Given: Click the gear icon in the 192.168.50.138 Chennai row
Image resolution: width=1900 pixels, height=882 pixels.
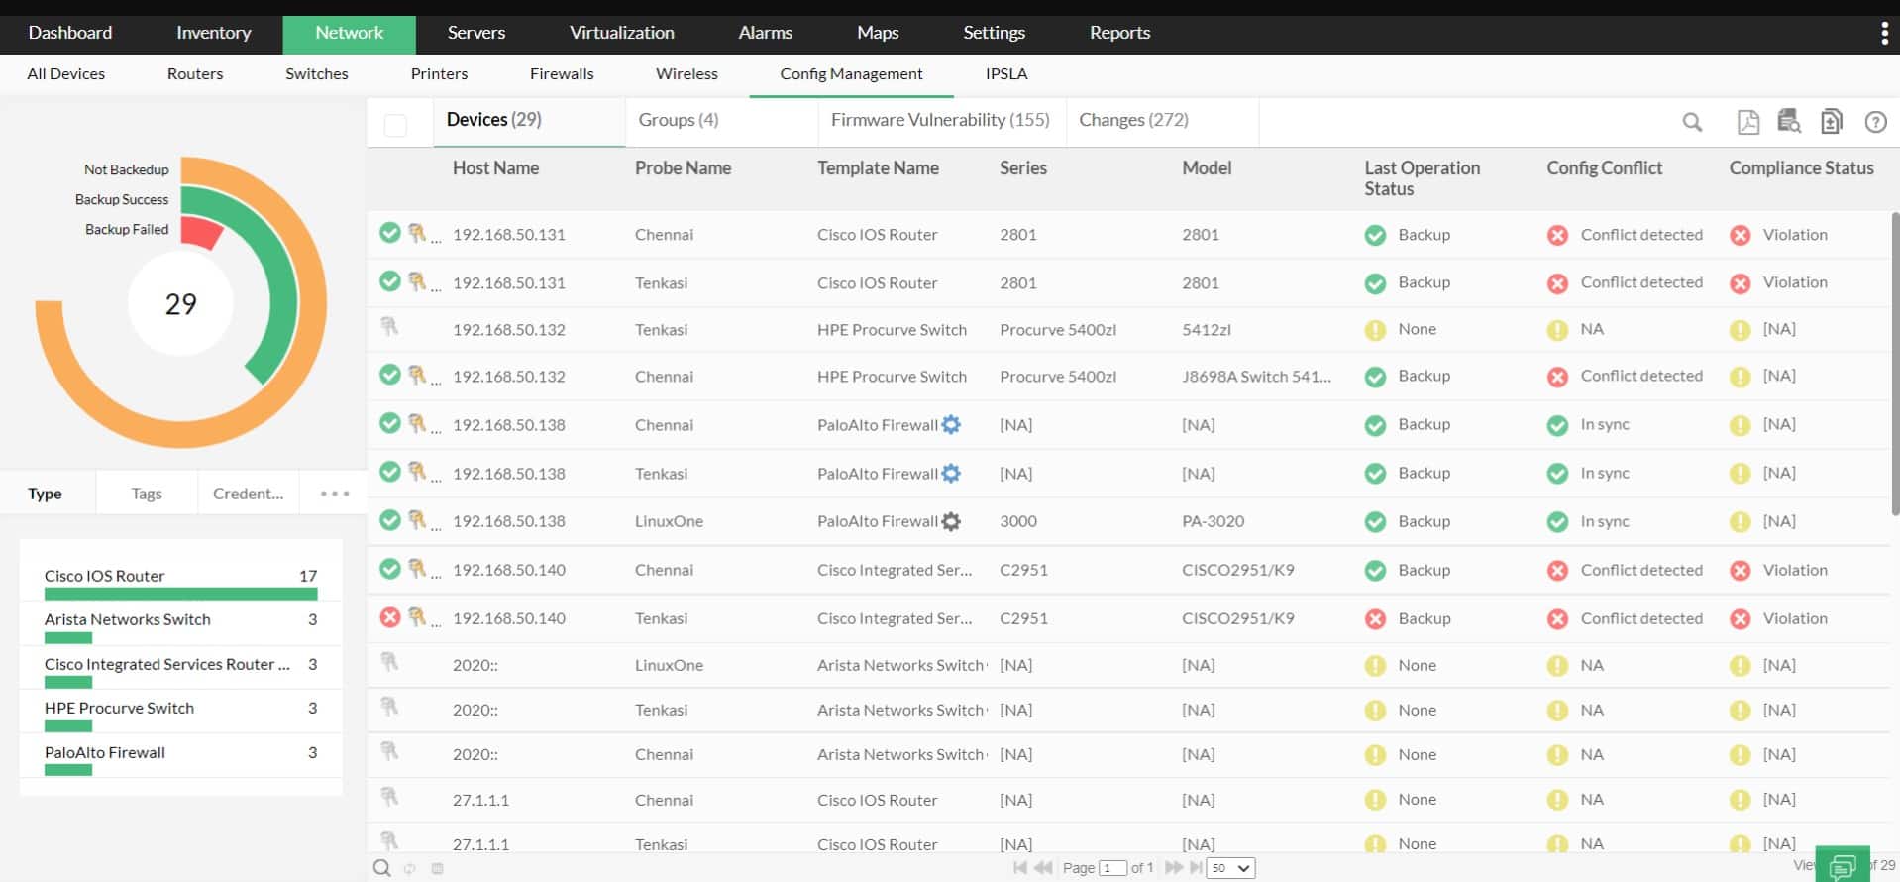Looking at the screenshot, I should (x=951, y=425).
